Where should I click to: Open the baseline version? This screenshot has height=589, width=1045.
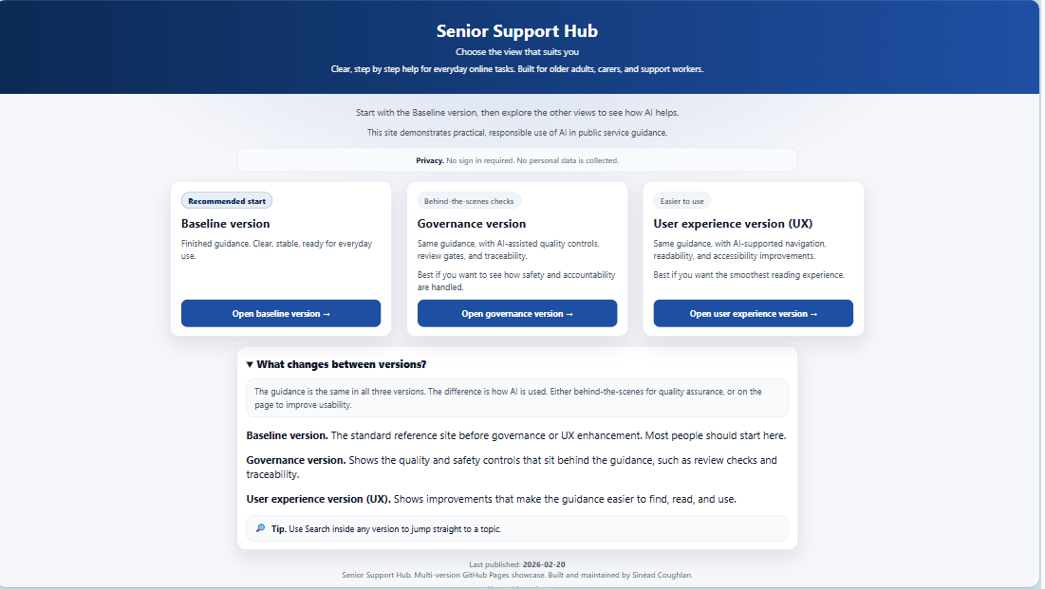tap(280, 314)
